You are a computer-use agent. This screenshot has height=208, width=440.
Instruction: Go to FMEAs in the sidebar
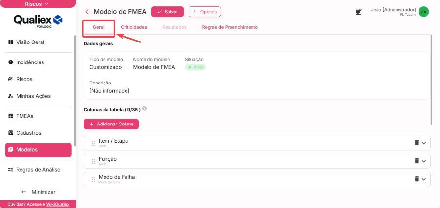[x=24, y=116]
